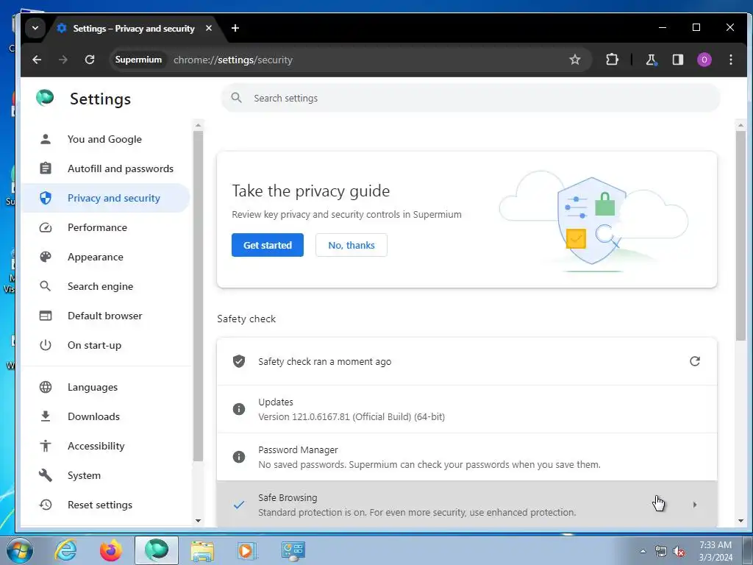Toggle the side panel icon
Viewport: 753px width, 565px height.
677,60
